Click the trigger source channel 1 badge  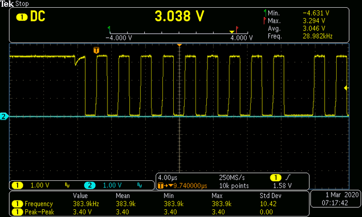point(276,178)
